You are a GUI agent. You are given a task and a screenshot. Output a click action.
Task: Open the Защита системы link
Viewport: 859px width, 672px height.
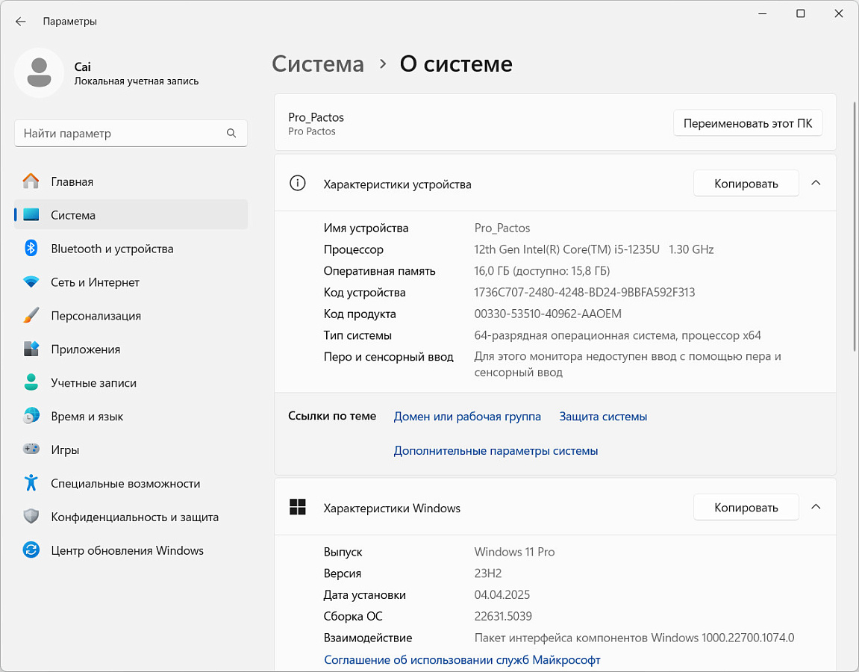tap(603, 417)
